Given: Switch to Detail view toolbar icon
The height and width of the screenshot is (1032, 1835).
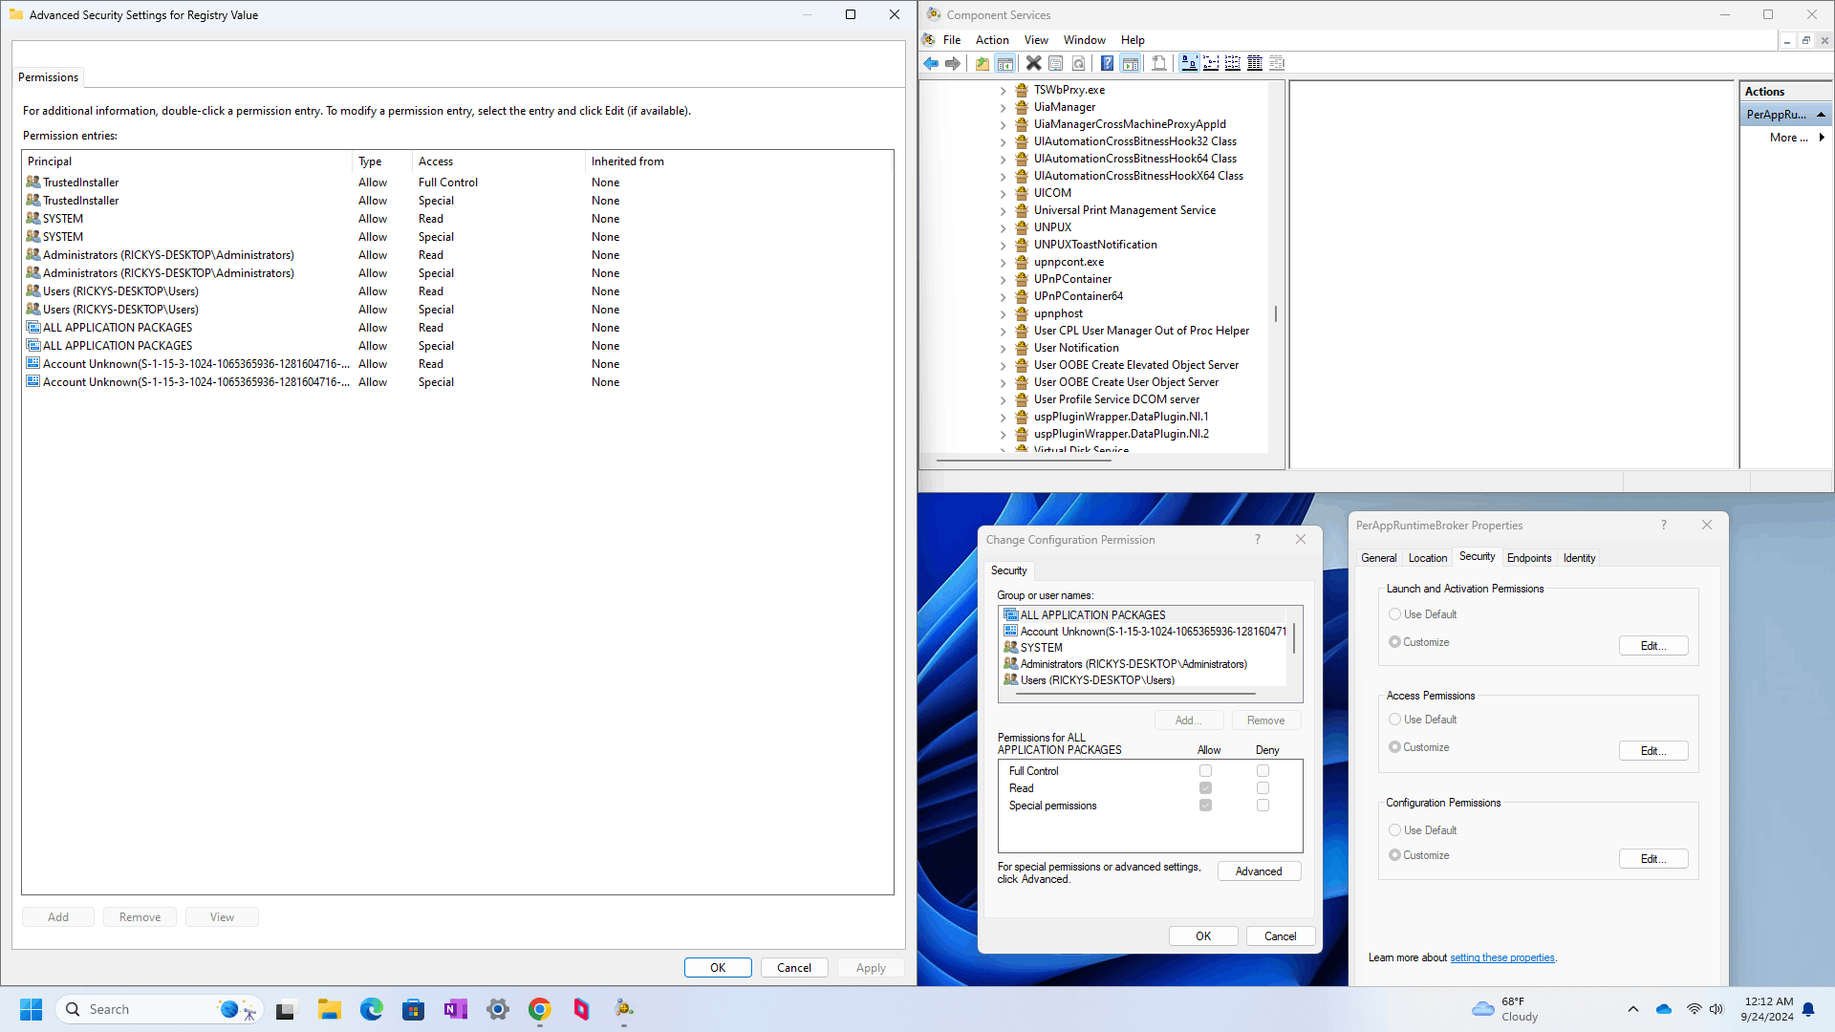Looking at the screenshot, I should (1255, 63).
